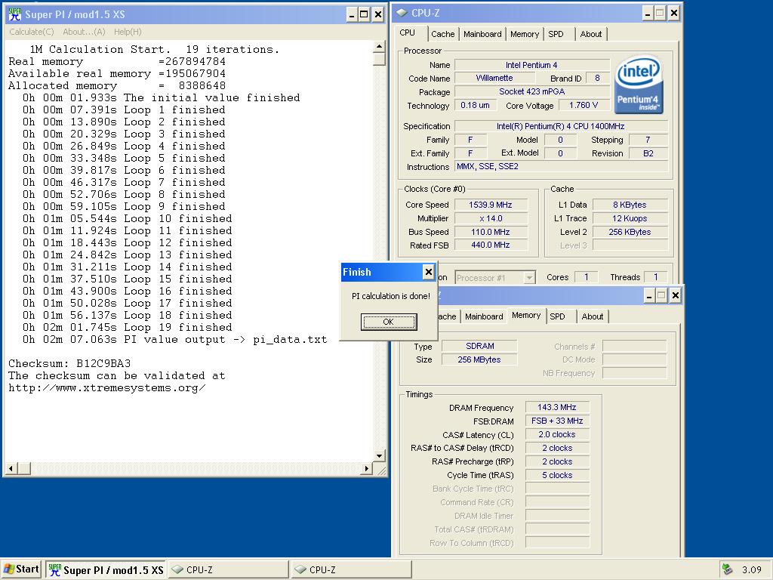Screen dimensions: 773x580
Task: Click the memory Size 256 MBytes field
Action: tap(479, 359)
